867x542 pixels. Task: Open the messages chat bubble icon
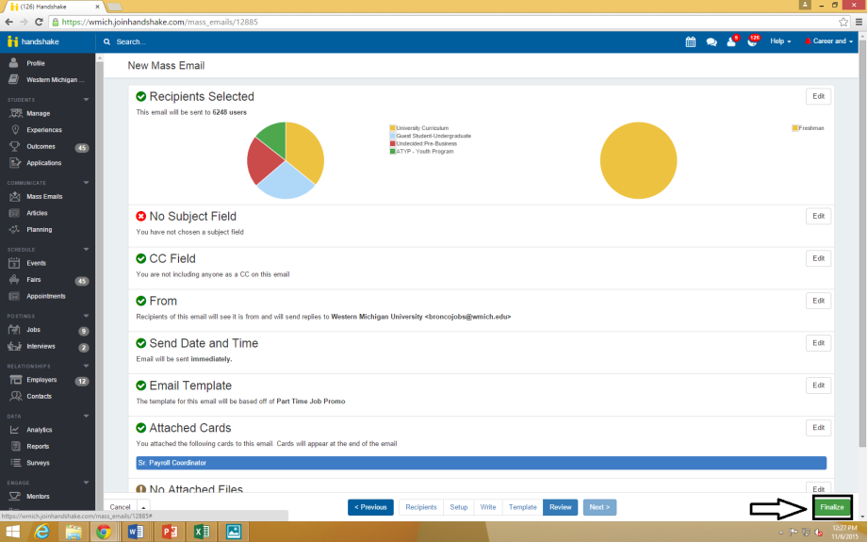[x=712, y=42]
